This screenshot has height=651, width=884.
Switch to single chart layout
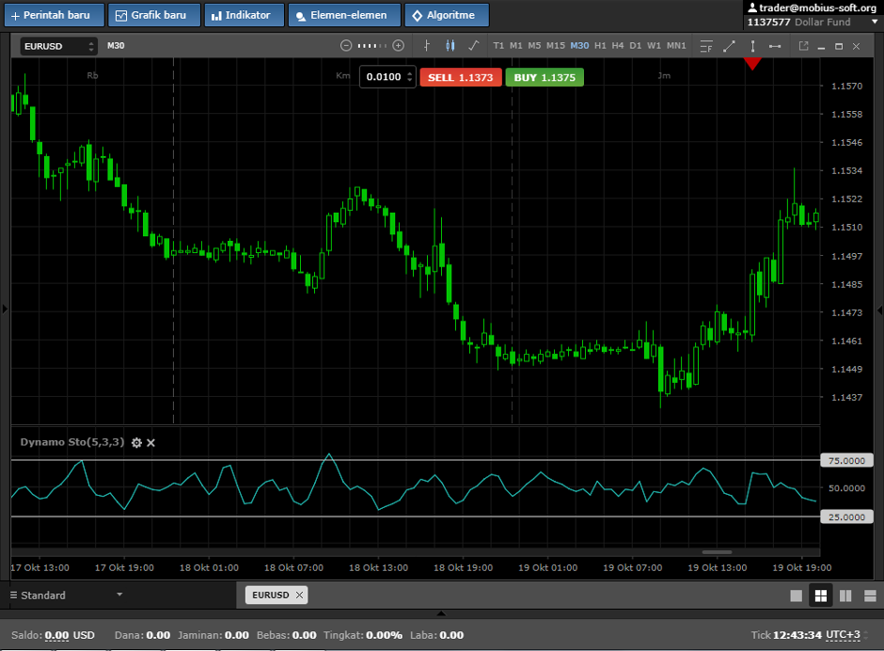click(796, 595)
